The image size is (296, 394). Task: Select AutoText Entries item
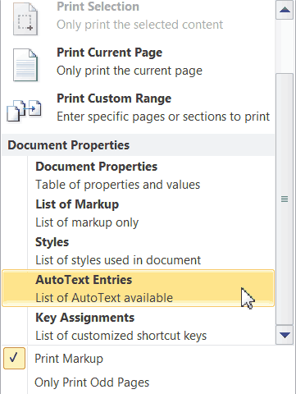[138, 288]
